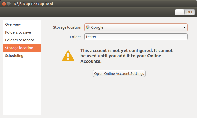Screen dimensions: 197x118
Task: Minimize the Déjà Dup Backup Tool window
Action: pyautogui.click(x=9, y=4)
